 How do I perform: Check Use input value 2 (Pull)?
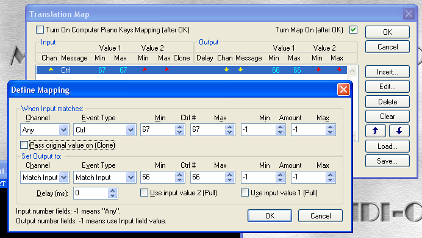145,193
